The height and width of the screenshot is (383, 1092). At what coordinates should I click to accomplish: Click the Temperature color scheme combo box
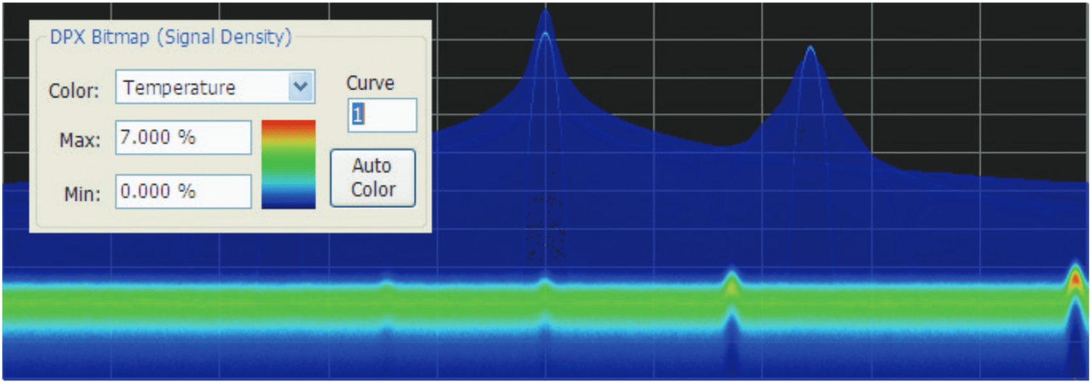(x=203, y=87)
